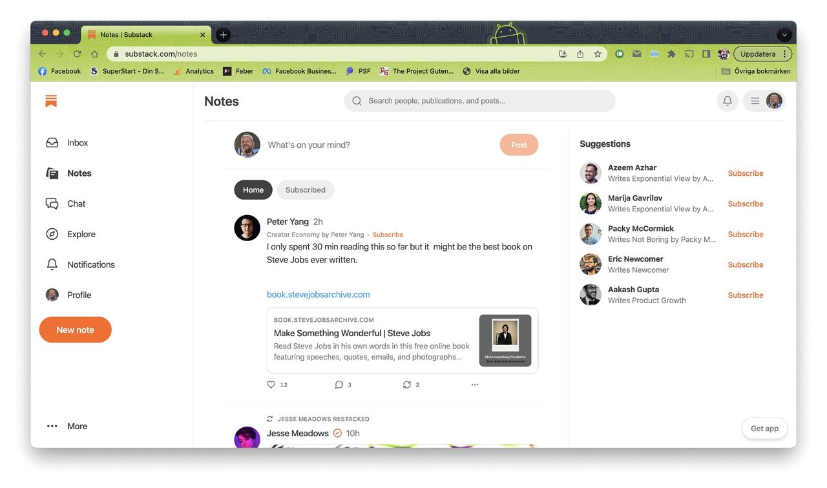
Task: Click the bell icon in top header
Action: (727, 101)
